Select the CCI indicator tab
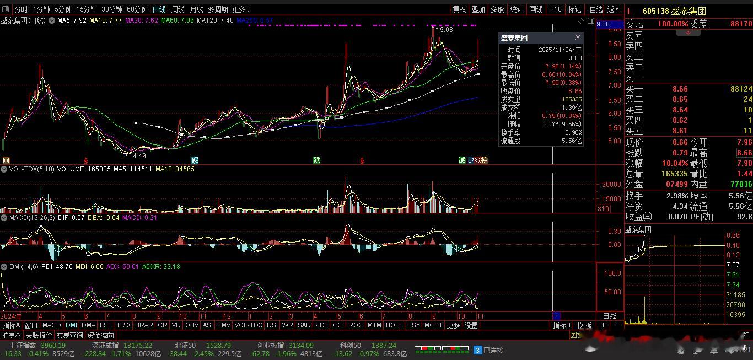 (338, 326)
